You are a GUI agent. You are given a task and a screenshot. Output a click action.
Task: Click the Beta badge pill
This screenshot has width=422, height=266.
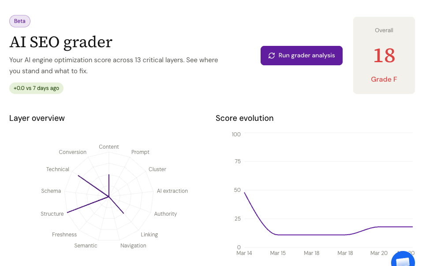(x=19, y=21)
